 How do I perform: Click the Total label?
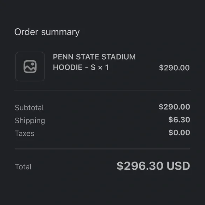click(23, 167)
